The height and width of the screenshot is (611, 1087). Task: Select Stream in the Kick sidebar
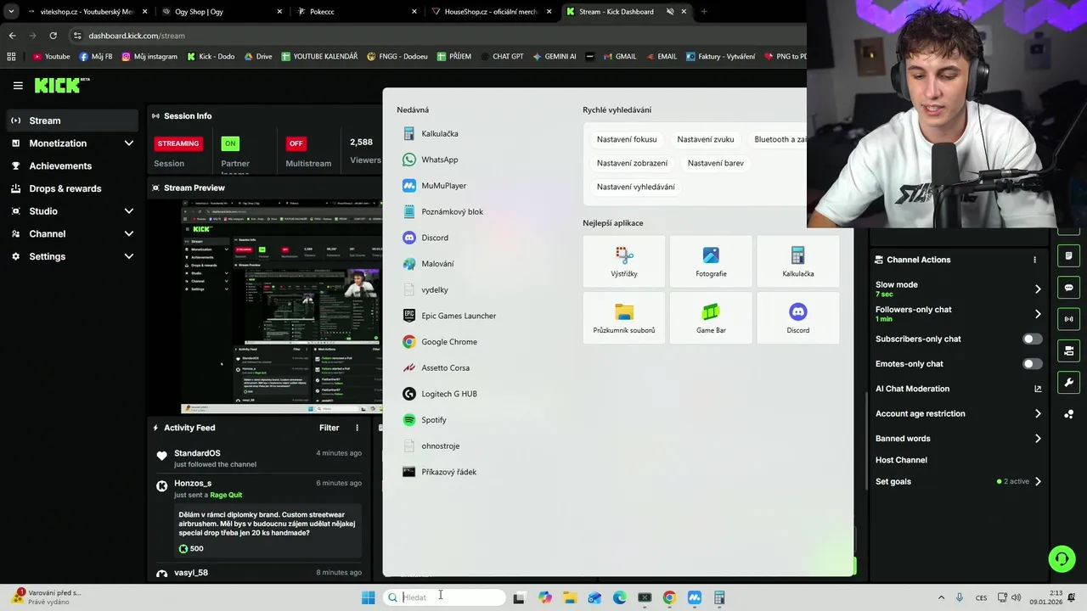(x=72, y=121)
